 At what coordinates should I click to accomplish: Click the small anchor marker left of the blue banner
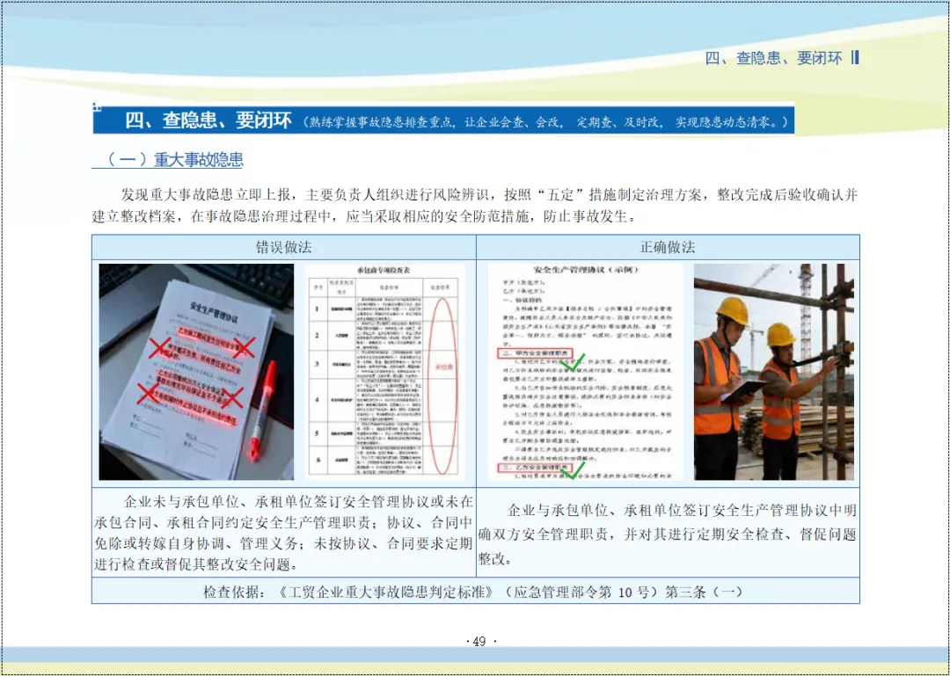(x=96, y=106)
